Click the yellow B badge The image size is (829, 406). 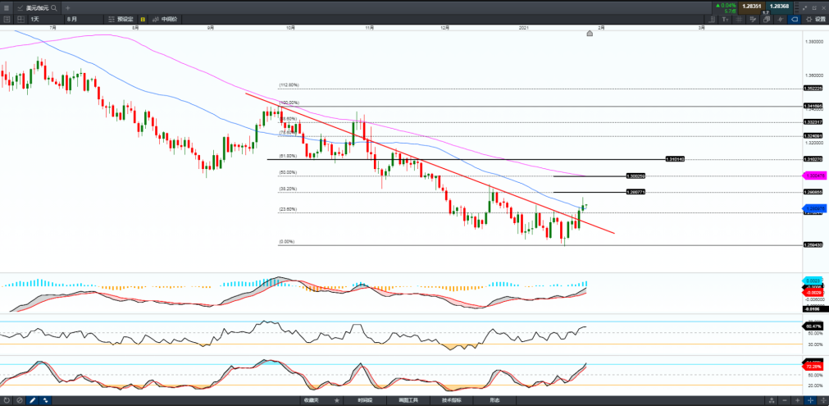(x=143, y=19)
